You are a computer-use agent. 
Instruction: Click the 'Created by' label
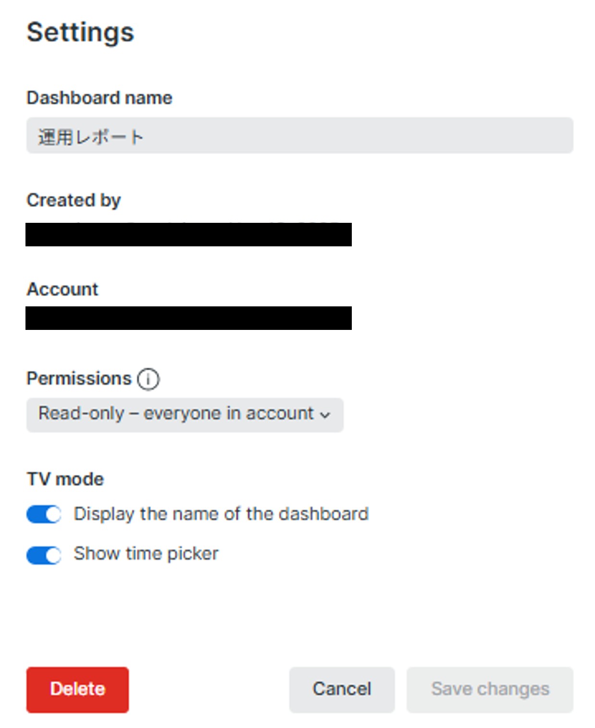pyautogui.click(x=74, y=200)
